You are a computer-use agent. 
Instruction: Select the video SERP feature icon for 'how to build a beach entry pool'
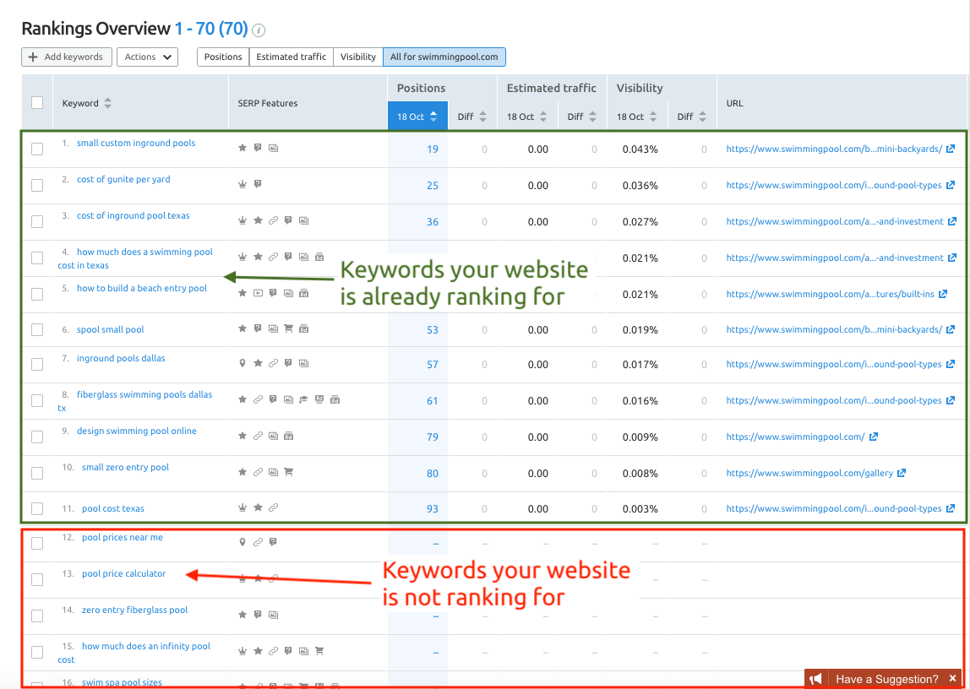click(x=258, y=292)
